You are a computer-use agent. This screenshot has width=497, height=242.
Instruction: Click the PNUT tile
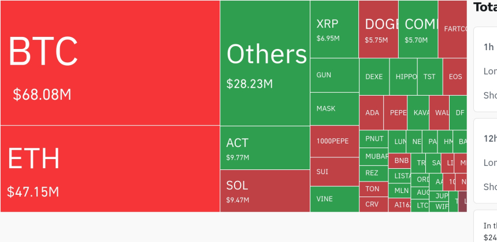pos(374,139)
